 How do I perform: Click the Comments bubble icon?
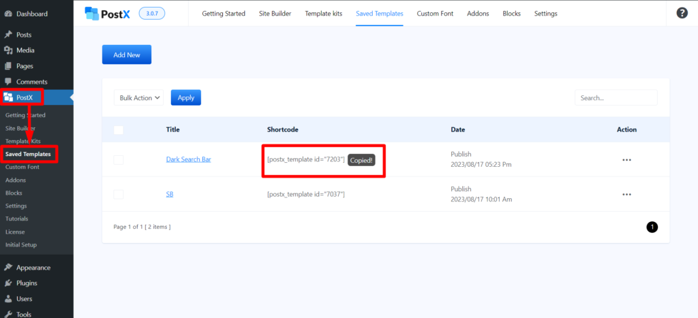pyautogui.click(x=8, y=82)
